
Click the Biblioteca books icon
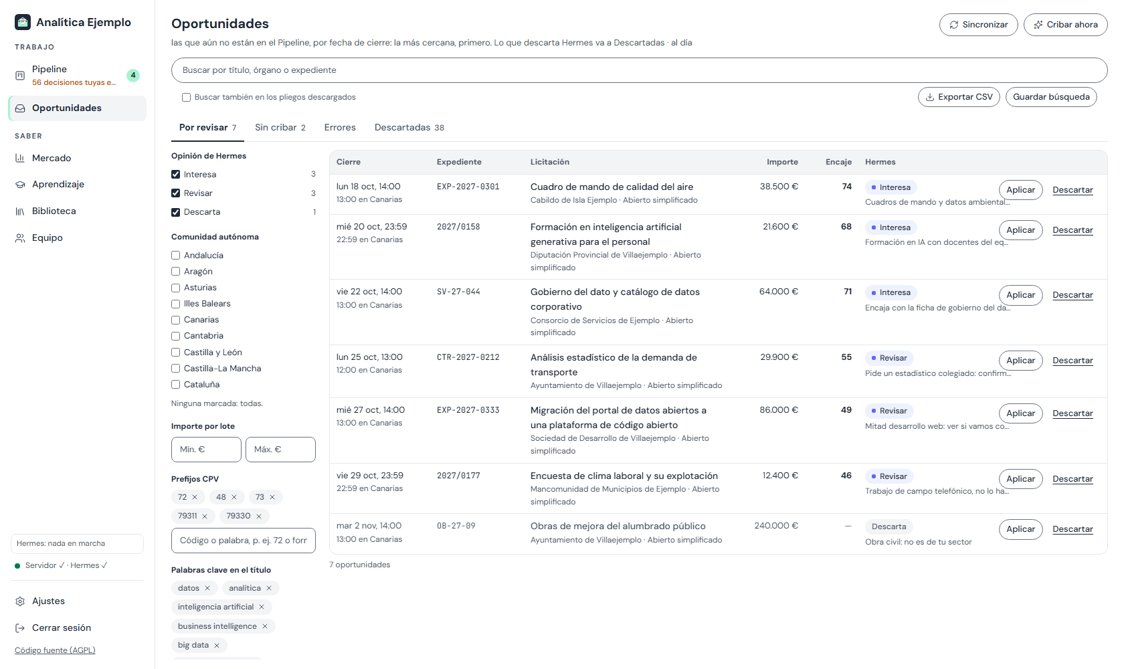20,211
